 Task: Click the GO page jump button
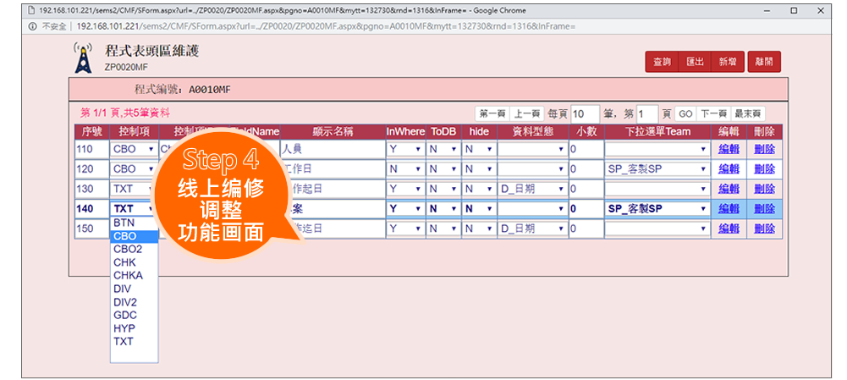tap(685, 114)
